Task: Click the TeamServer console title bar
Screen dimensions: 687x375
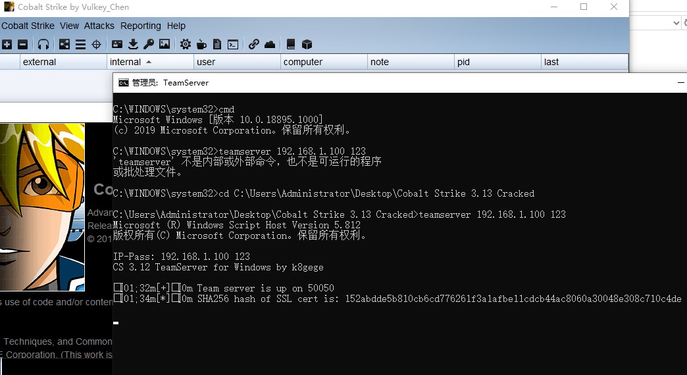Action: [399, 82]
